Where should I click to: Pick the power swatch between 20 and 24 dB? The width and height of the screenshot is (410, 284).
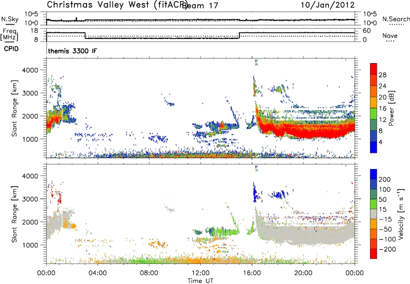pos(374,91)
